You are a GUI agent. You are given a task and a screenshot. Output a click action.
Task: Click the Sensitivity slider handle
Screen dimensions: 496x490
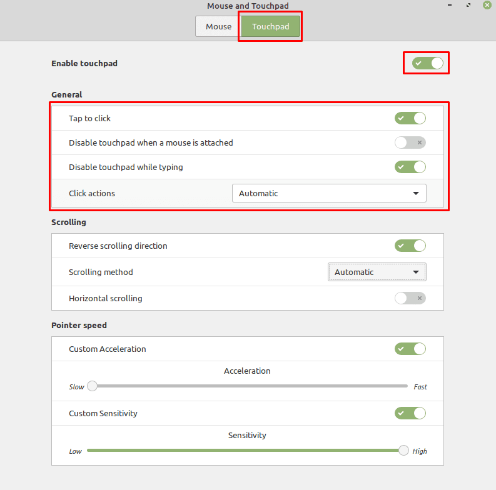click(403, 451)
